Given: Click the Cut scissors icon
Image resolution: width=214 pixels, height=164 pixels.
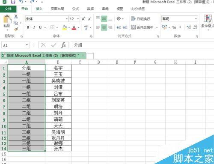Looking at the screenshot, I should (x=16, y=16).
